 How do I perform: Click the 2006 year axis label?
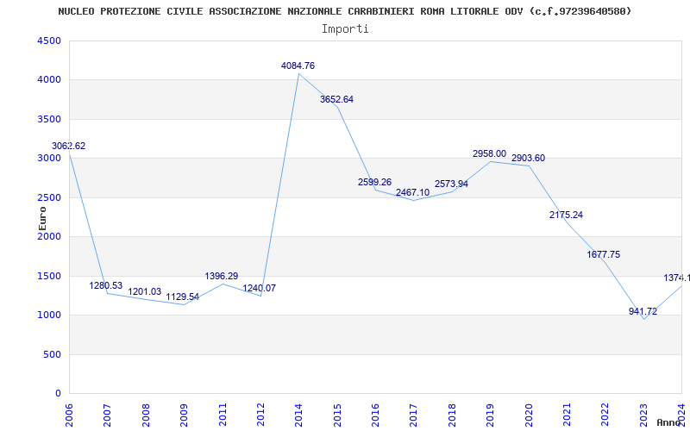pos(69,415)
